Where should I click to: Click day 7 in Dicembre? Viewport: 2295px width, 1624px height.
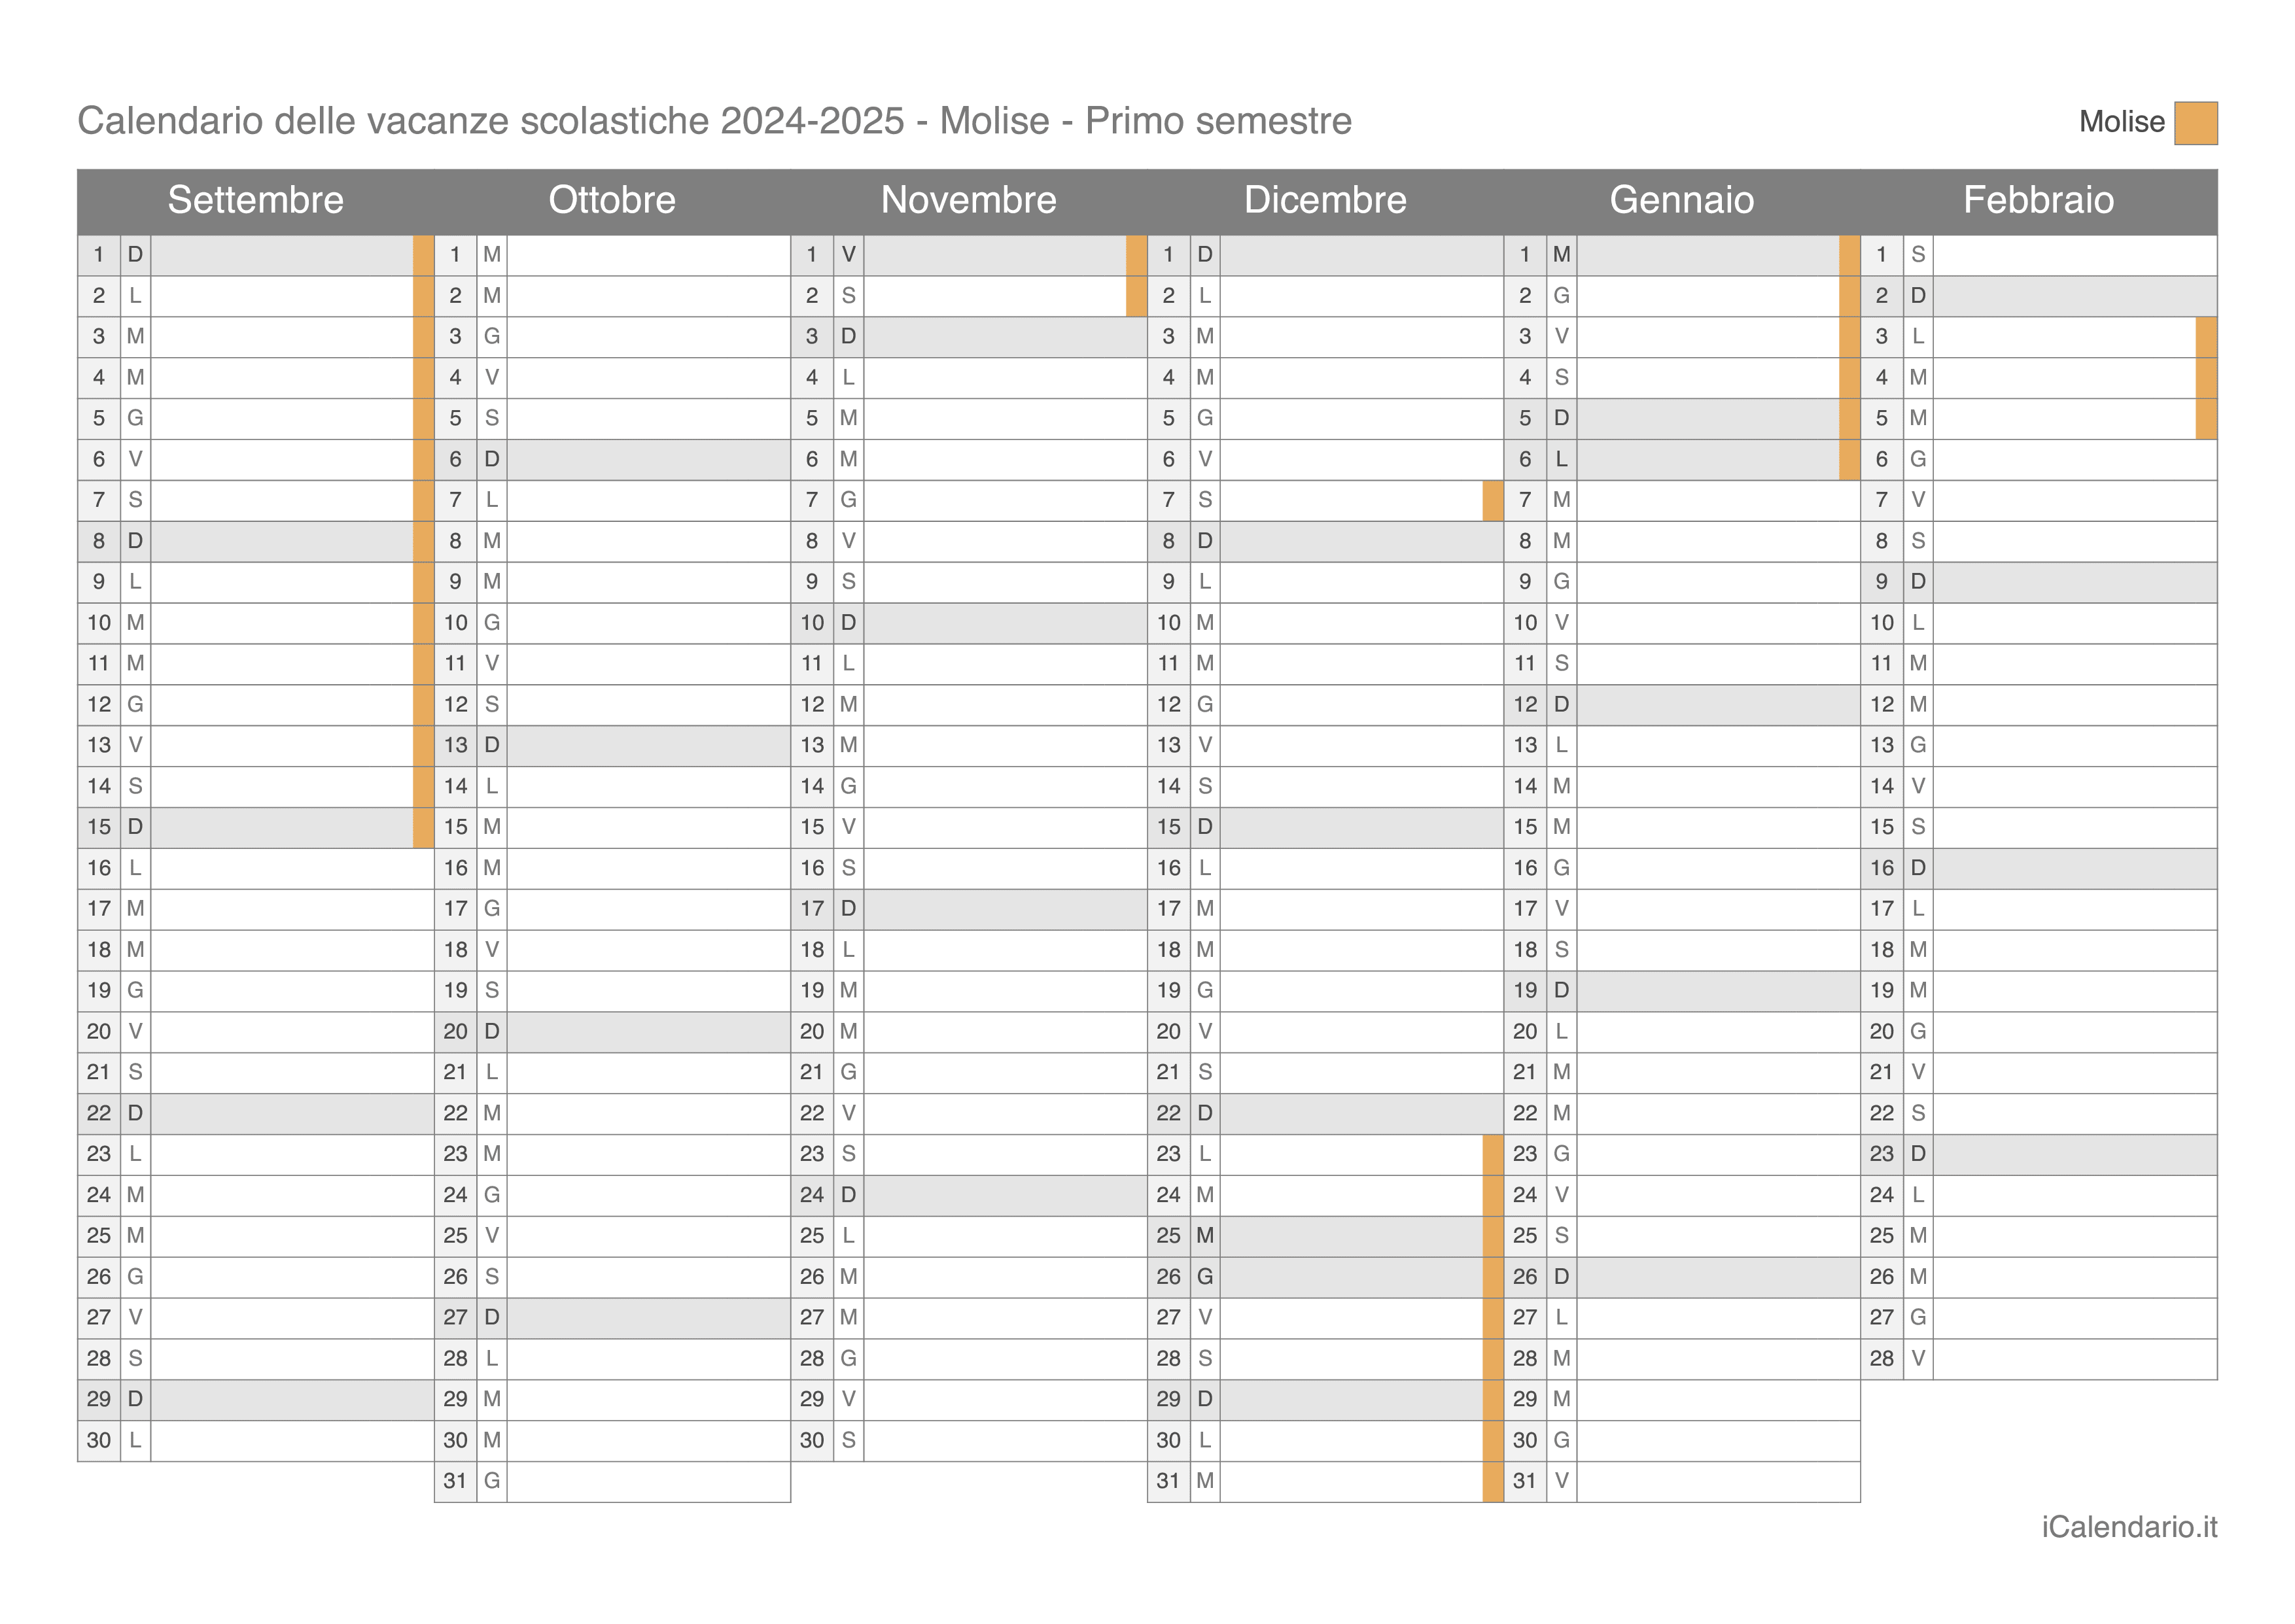click(x=1168, y=500)
